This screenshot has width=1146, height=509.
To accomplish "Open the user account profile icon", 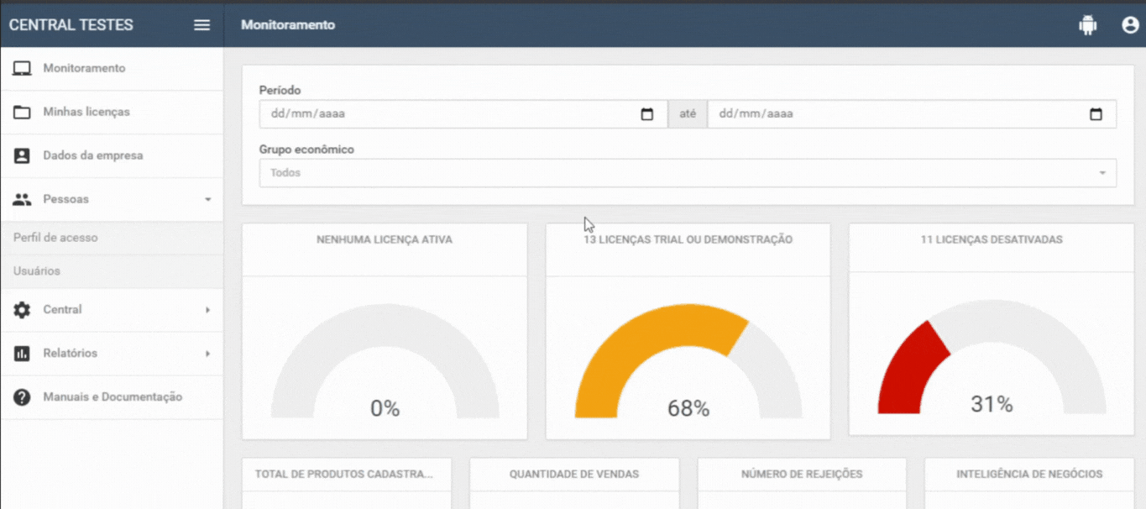I will coord(1130,25).
